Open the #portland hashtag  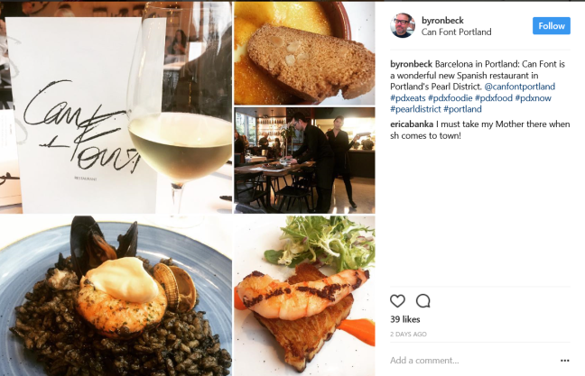462,109
